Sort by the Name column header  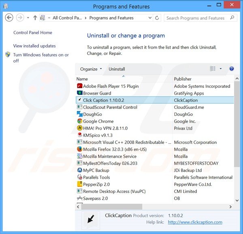pyautogui.click(x=124, y=79)
